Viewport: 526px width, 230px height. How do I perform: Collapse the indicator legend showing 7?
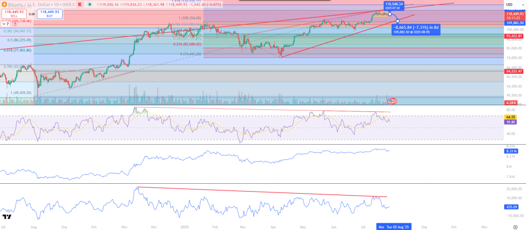pyautogui.click(x=6, y=24)
